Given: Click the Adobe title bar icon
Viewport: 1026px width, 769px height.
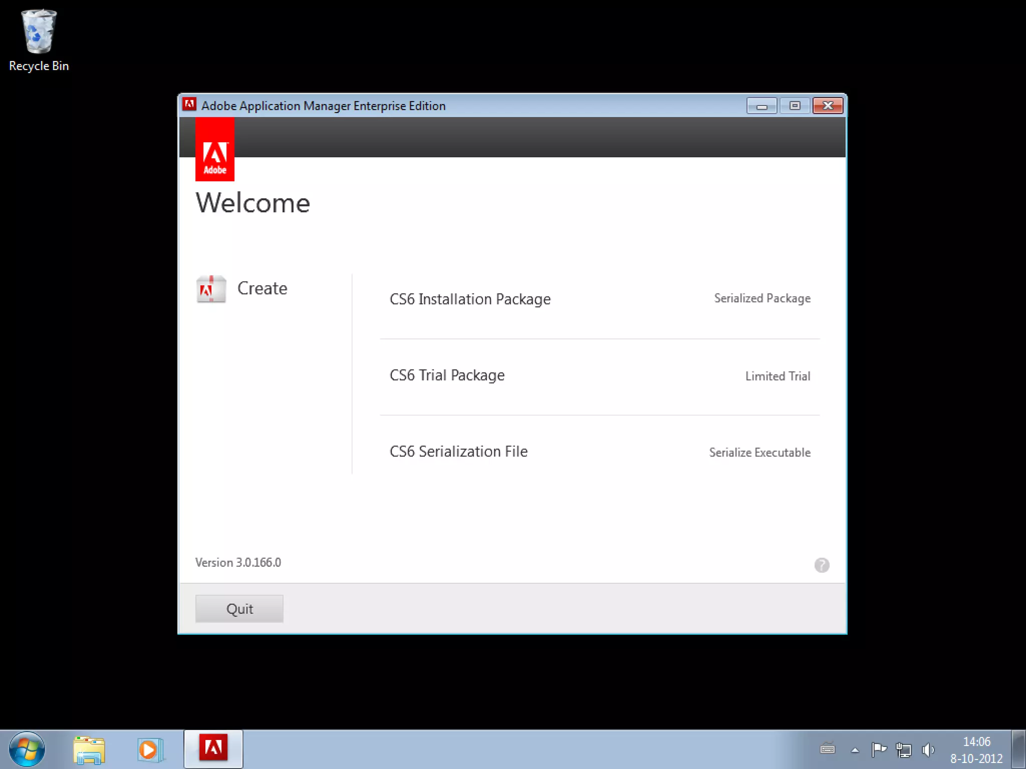Looking at the screenshot, I should [x=189, y=105].
